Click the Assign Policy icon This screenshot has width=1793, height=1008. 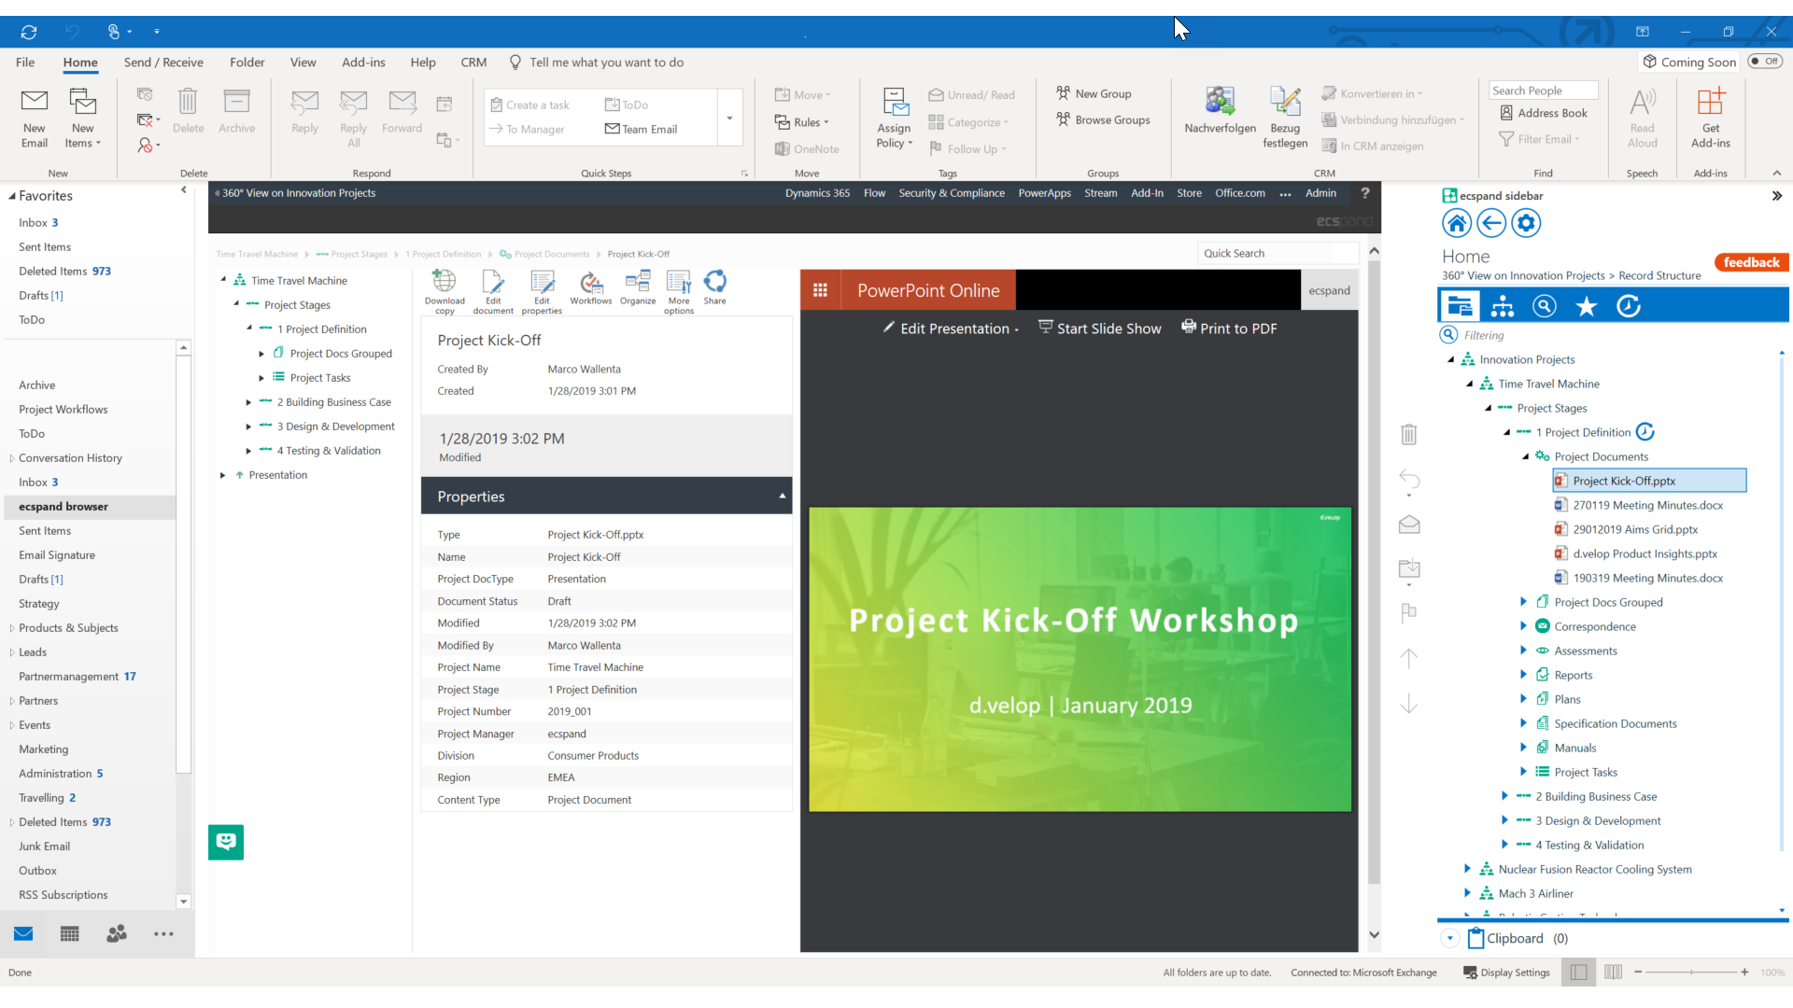pos(895,118)
